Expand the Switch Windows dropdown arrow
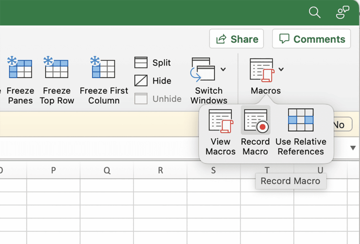Image resolution: width=360 pixels, height=244 pixels. (x=223, y=69)
